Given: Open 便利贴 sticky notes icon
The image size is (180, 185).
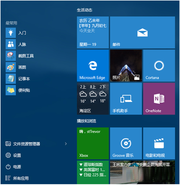Looking at the screenshot, I should (x=11, y=90).
